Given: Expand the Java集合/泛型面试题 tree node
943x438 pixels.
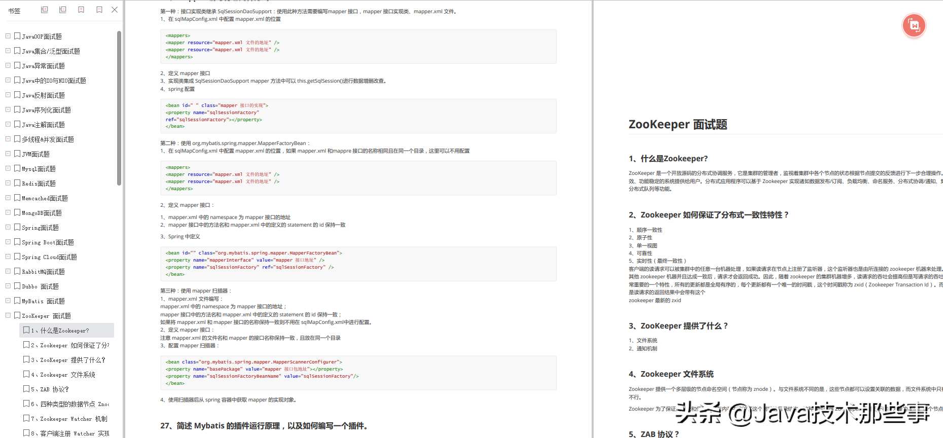Looking at the screenshot, I should click(8, 51).
